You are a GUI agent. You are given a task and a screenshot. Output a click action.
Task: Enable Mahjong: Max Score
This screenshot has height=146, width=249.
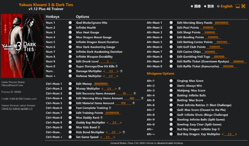173,91
